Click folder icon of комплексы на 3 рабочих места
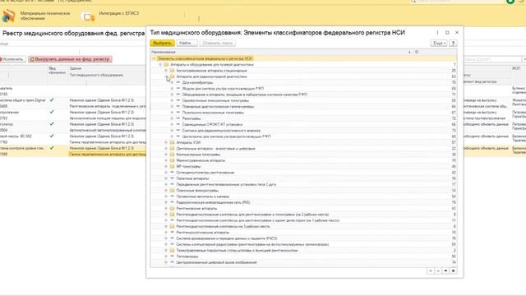This screenshot has height=296, width=526. 172,227
